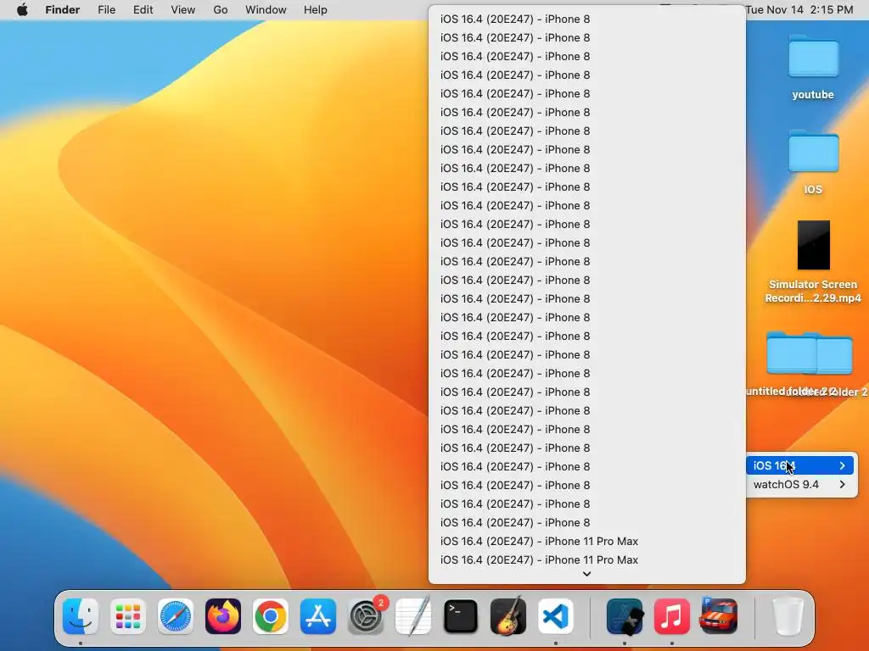Open the Finder menu in menu bar

[62, 10]
